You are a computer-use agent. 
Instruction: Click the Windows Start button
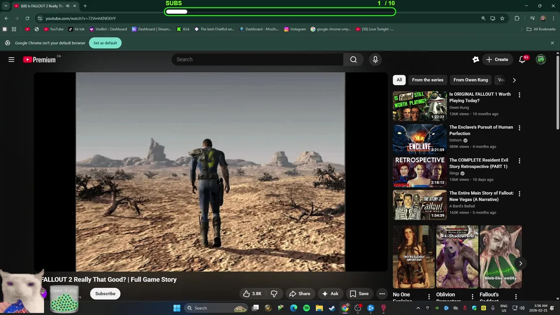pos(177,308)
